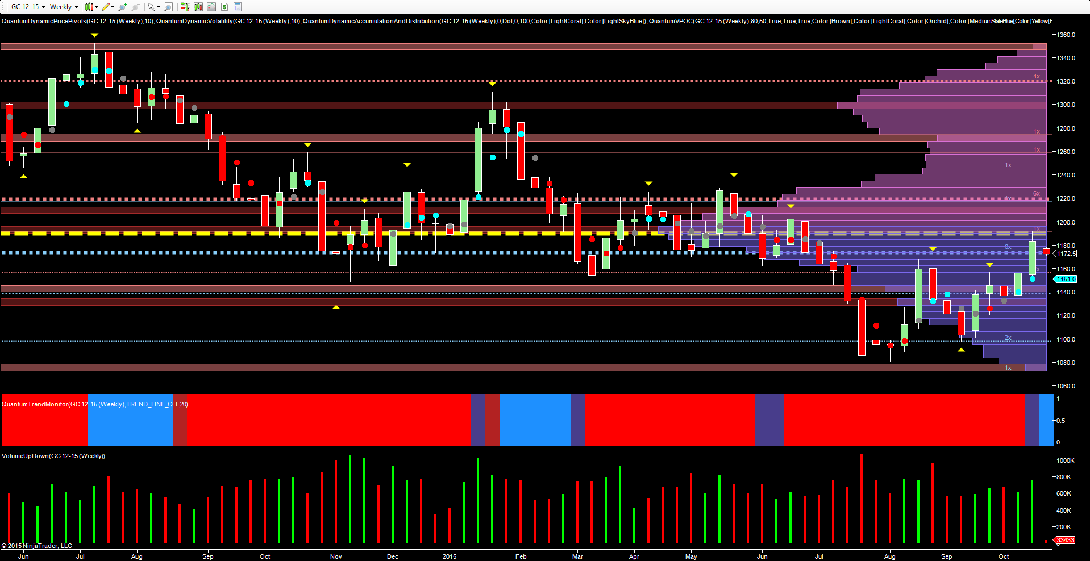Click the 600K volume axis label

1064,493
